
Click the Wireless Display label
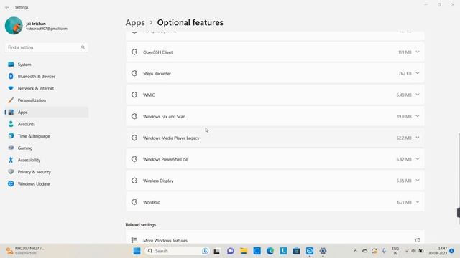tap(158, 181)
